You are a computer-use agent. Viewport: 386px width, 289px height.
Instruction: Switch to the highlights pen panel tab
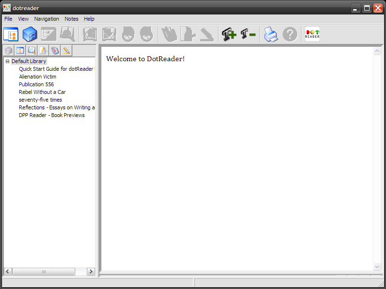[66, 51]
